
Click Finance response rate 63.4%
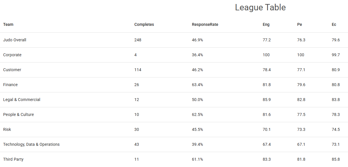(197, 85)
